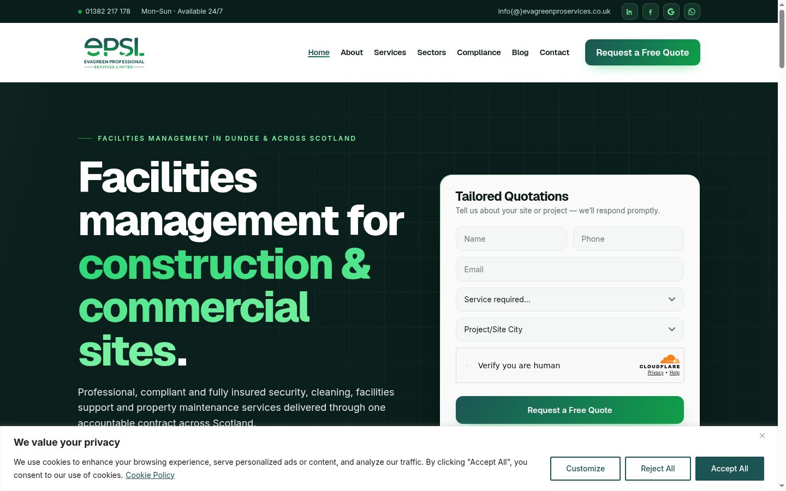786x491 pixels.
Task: Close the cookie banner with X
Action: pyautogui.click(x=762, y=435)
